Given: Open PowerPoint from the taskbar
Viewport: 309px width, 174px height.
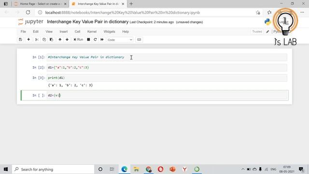Looking at the screenshot, I should click(172, 169).
